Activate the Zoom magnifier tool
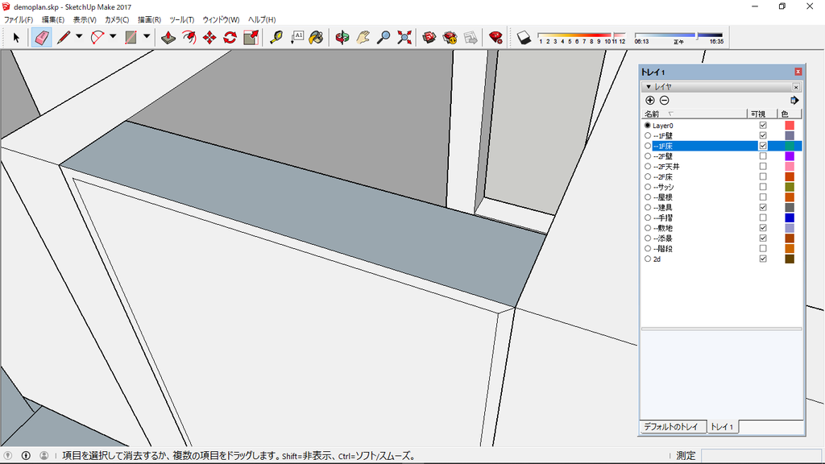 point(383,38)
